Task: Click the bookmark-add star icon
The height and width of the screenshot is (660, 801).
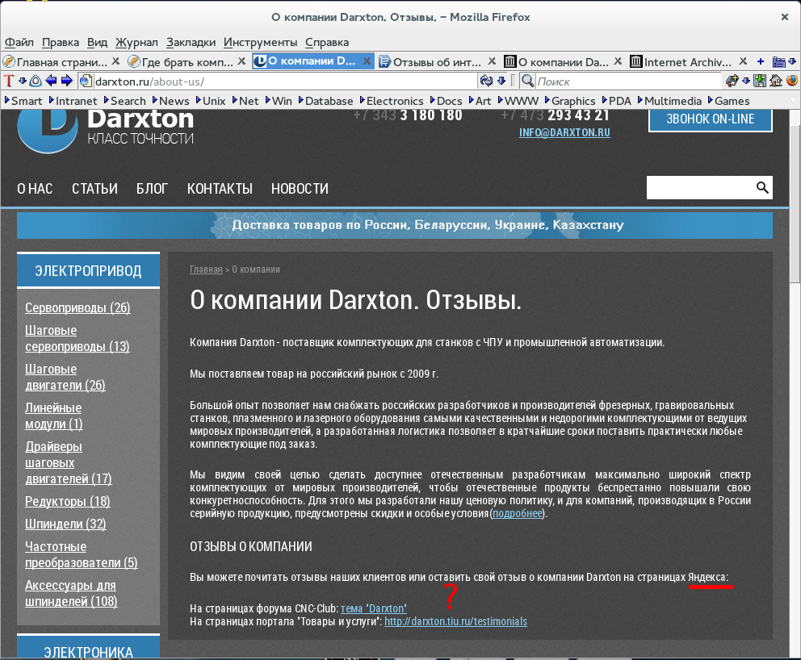Action: pos(732,81)
